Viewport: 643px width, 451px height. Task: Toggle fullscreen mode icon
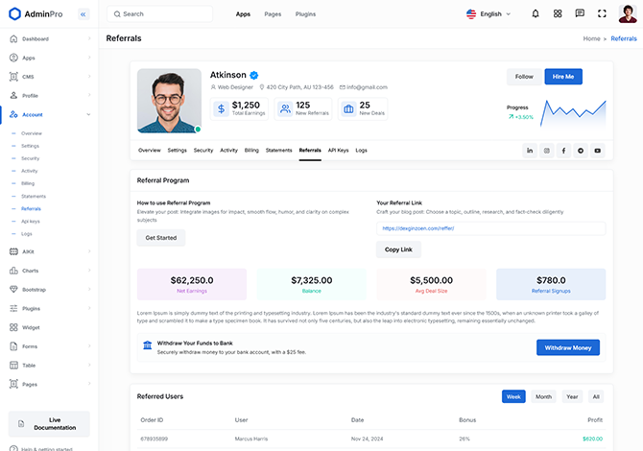(602, 14)
